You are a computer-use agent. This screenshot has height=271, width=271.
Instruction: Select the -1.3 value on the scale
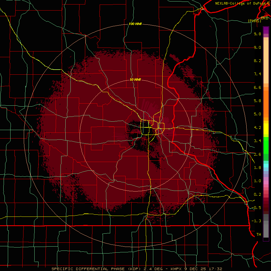(256, 221)
